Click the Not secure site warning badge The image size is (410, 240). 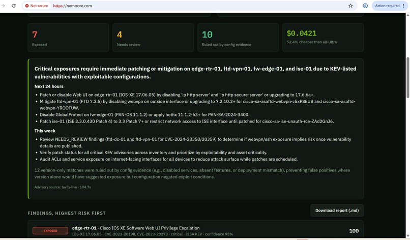click(x=37, y=6)
